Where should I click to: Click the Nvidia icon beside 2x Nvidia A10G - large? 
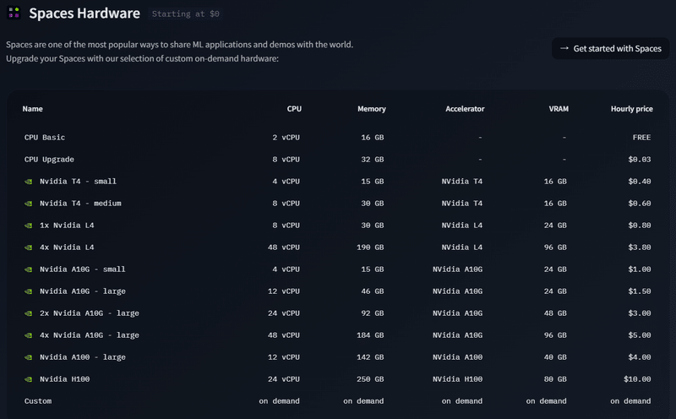28,313
